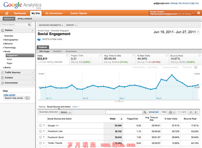
Task: Click the help icon next to Bounce Rate
Action: tap(199, 55)
